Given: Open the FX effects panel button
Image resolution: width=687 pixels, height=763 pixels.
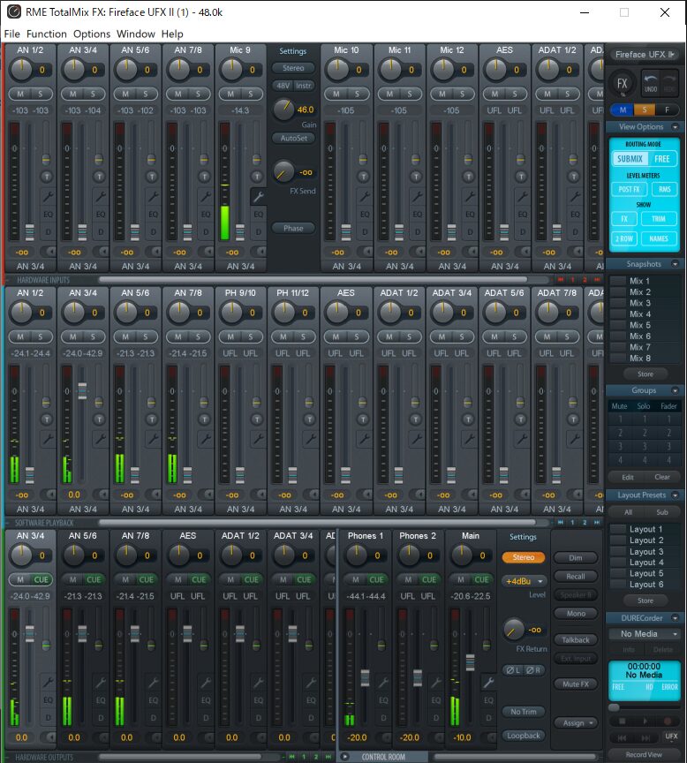Looking at the screenshot, I should coord(623,85).
